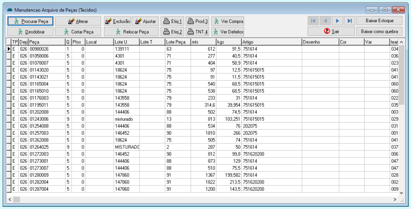This screenshot has width=411, height=209.
Task: Print label with Etiq 2
Action: coord(171,31)
